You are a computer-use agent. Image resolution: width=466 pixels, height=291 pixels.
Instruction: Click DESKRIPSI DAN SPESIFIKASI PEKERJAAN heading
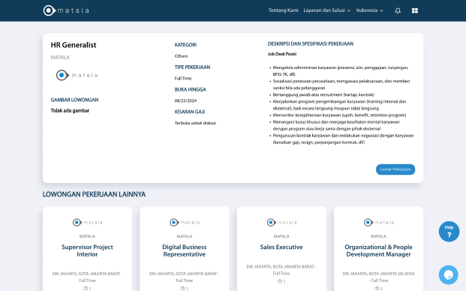point(311,43)
